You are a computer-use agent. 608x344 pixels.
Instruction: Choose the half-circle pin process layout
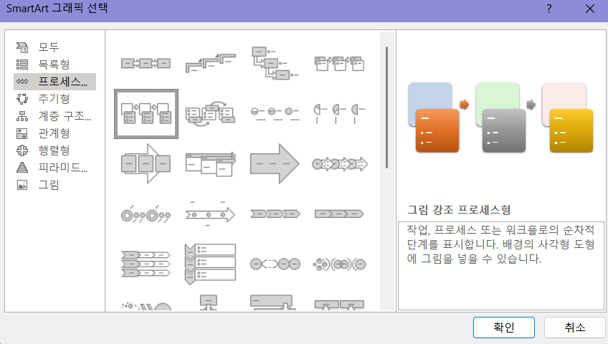click(339, 113)
